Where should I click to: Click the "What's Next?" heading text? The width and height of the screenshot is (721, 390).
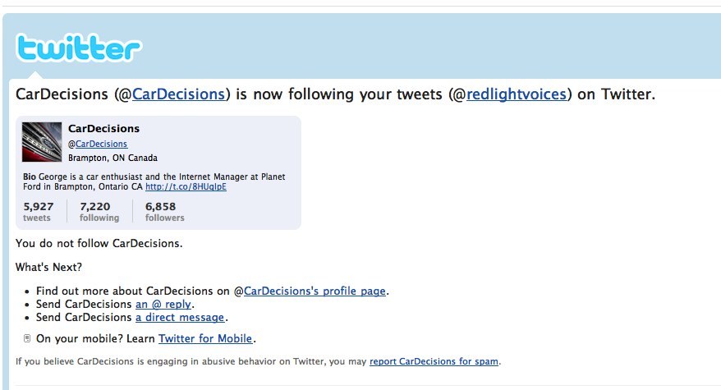pyautogui.click(x=48, y=267)
